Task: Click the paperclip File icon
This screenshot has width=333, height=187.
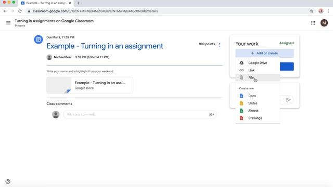Action: pyautogui.click(x=241, y=77)
